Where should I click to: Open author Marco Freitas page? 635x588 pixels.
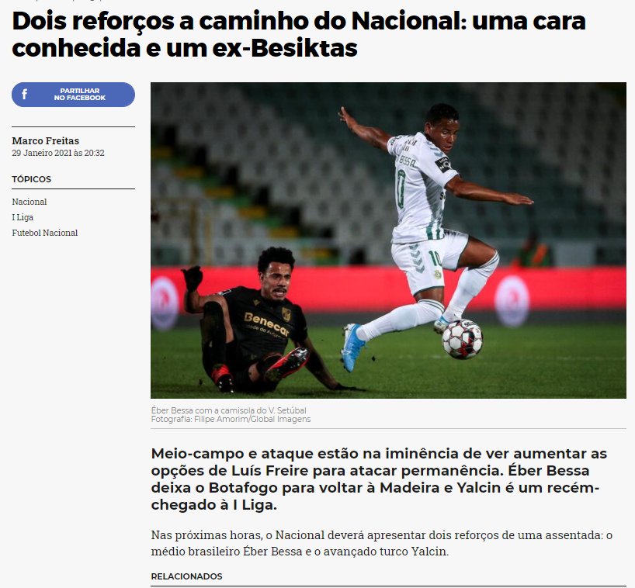pyautogui.click(x=45, y=141)
